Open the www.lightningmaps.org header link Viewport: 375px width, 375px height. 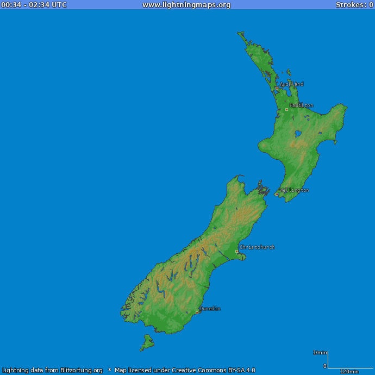(186, 5)
